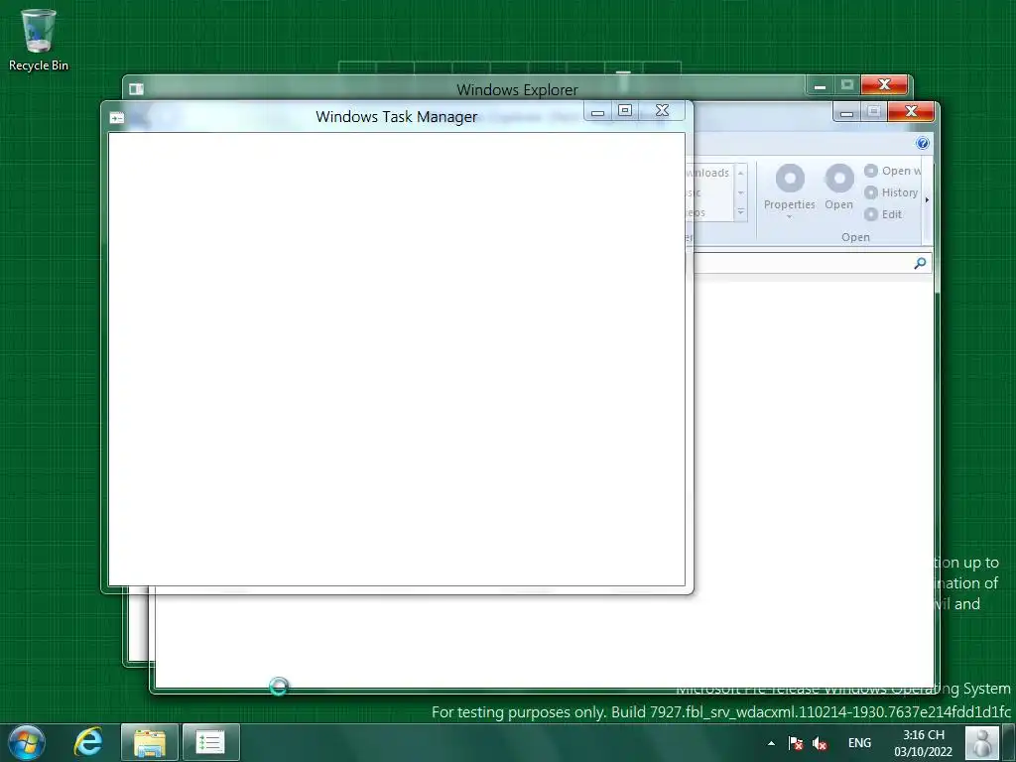Close the back Windows Explorer window

click(884, 85)
